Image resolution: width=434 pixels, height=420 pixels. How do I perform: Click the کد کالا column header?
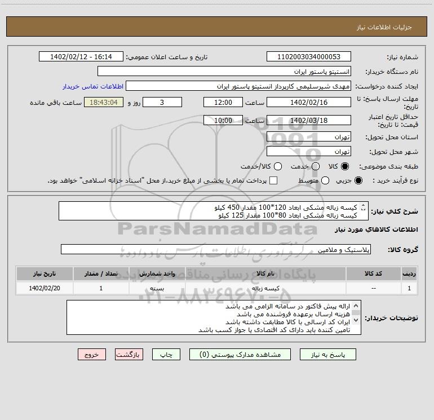pos(373,273)
